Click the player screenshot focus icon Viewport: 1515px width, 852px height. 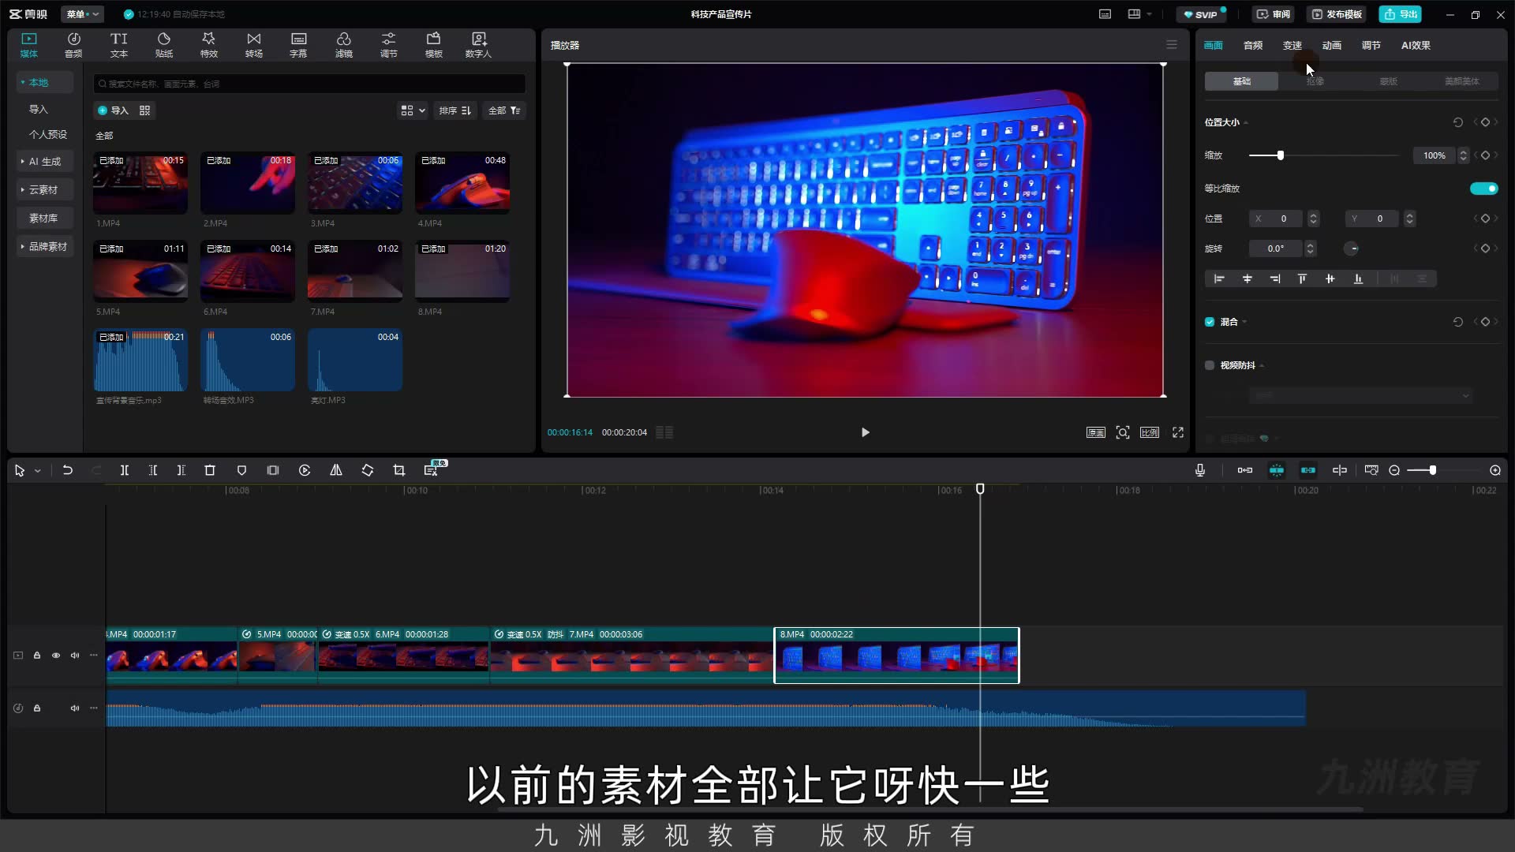pyautogui.click(x=1123, y=432)
